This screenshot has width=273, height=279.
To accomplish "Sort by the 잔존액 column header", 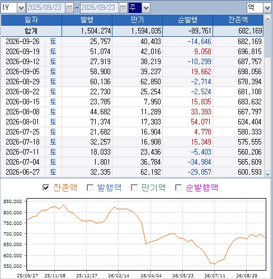I will click(x=238, y=20).
